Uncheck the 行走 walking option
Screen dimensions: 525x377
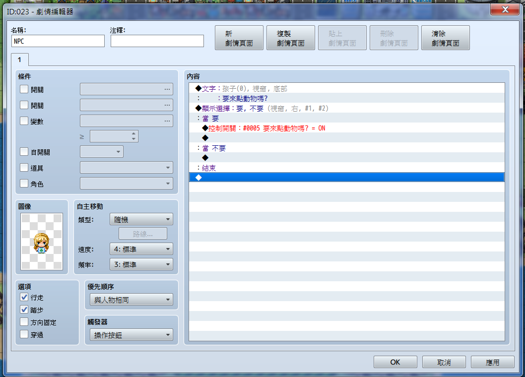click(x=24, y=297)
